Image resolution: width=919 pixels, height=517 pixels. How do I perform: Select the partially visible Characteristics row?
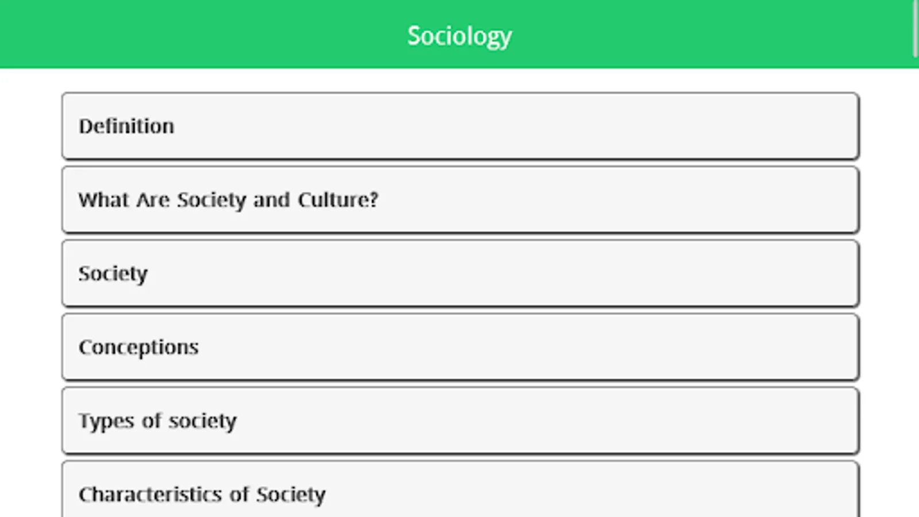pos(460,489)
